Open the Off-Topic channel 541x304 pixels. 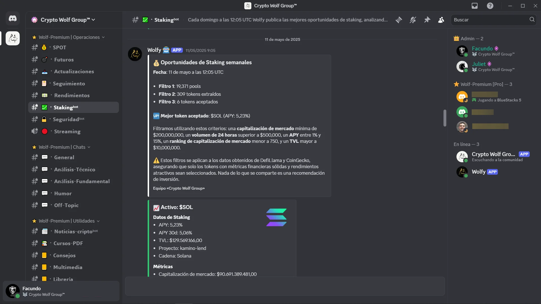[74, 205]
